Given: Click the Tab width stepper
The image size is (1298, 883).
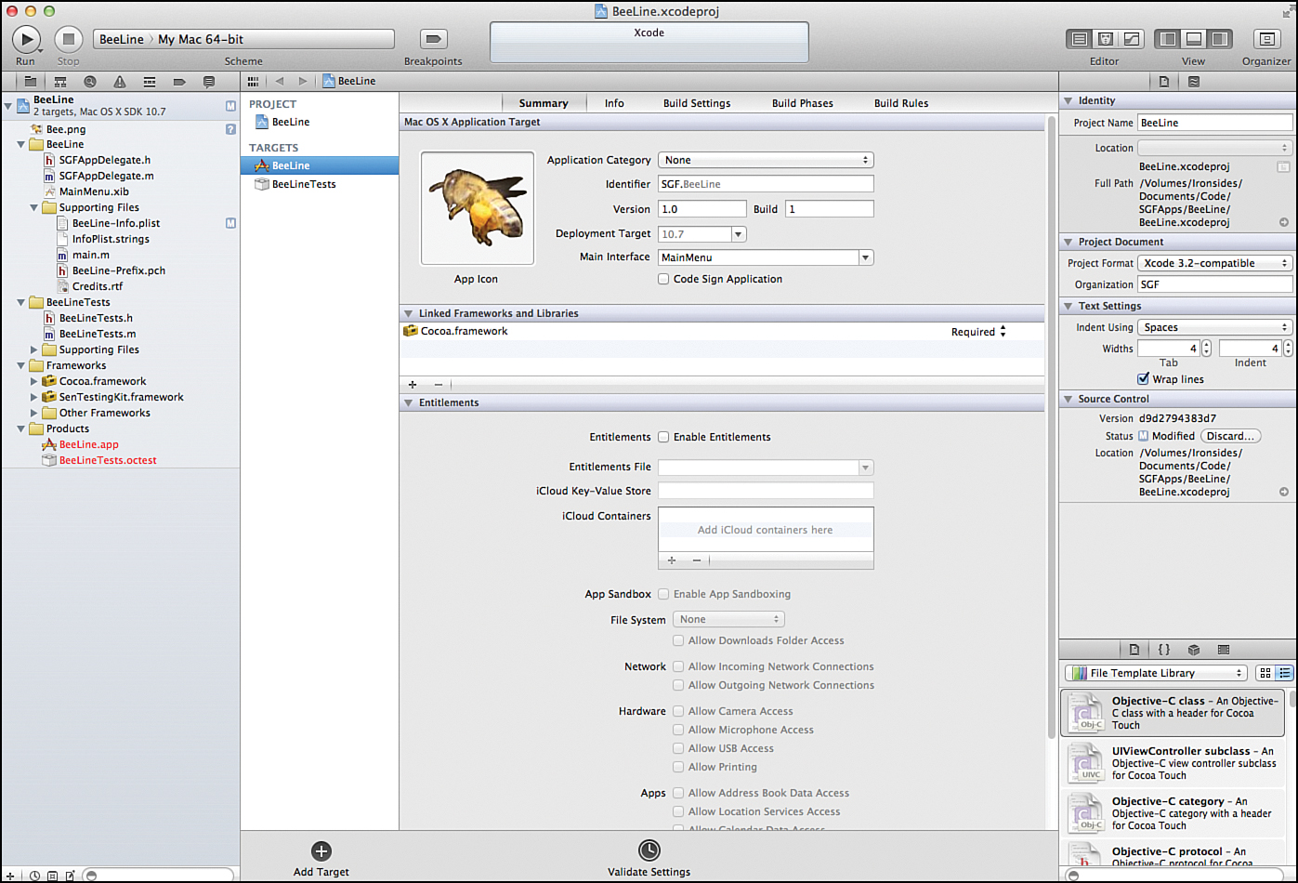Looking at the screenshot, I should [1206, 349].
